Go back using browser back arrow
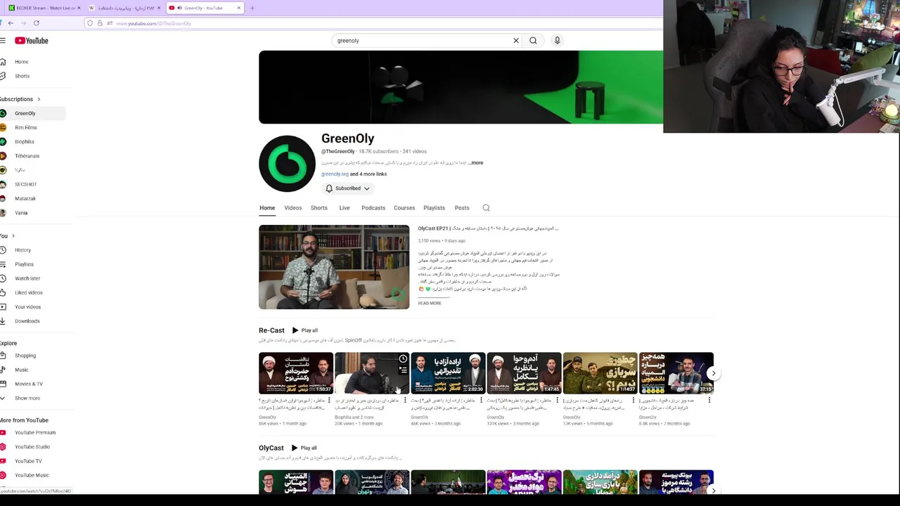Screen dimensions: 900x506 [11, 23]
